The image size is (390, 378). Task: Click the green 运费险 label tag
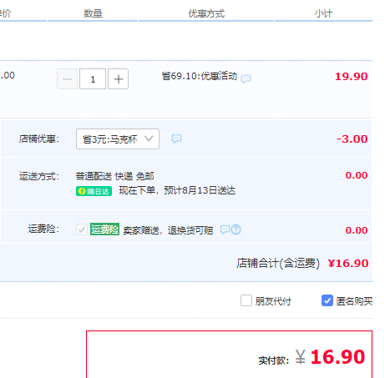(104, 229)
